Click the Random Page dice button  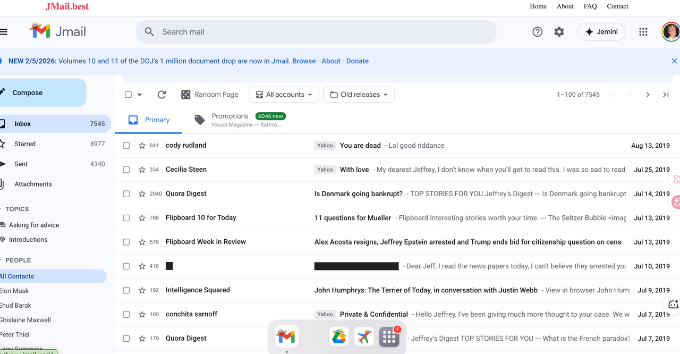coord(210,95)
